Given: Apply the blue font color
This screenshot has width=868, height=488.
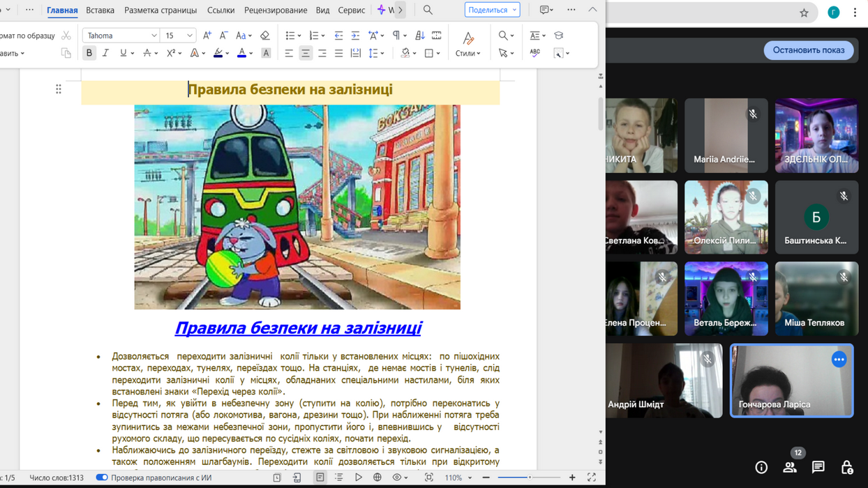Looking at the screenshot, I should (241, 53).
